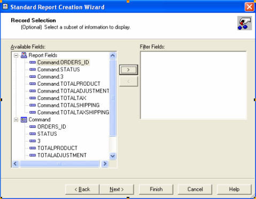Click the horizontal scrollbar thumb
256x199 pixels.
(60, 163)
